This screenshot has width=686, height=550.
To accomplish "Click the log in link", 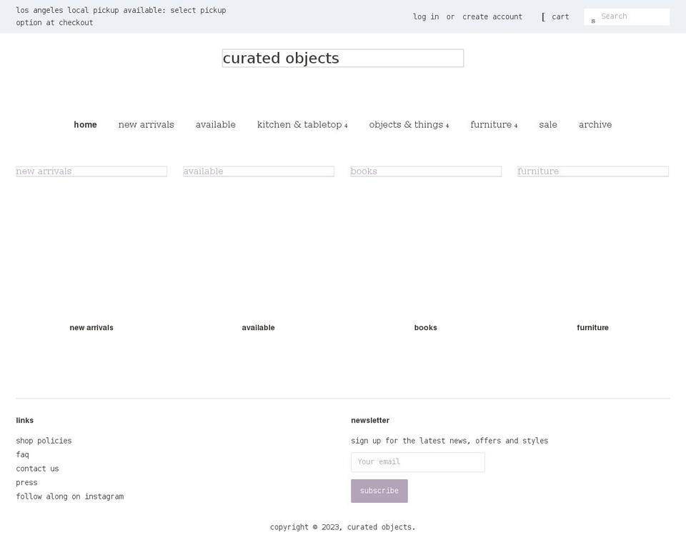I will tap(425, 16).
